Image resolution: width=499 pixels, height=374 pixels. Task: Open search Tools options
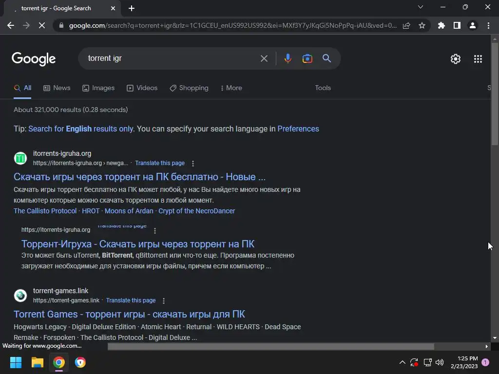(323, 88)
